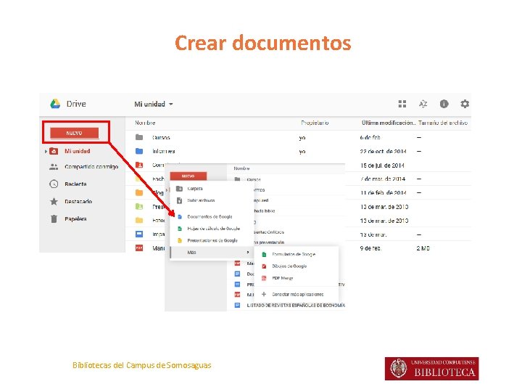Screen dimensions: 522x392
Task: Click the Subir archivos upload icon
Action: tap(179, 200)
